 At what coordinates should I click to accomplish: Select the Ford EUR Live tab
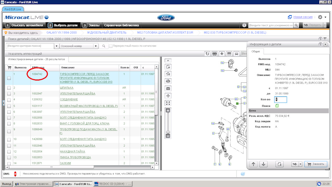[x=13, y=9]
